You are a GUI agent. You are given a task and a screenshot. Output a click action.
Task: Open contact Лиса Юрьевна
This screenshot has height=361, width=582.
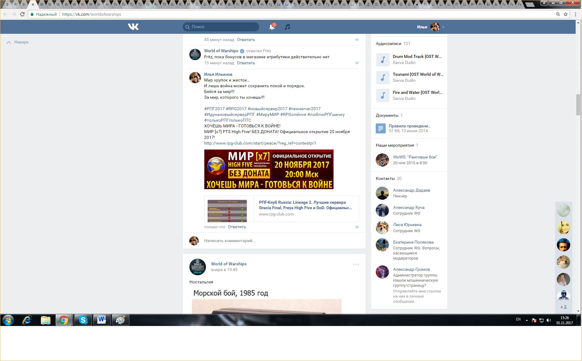point(407,225)
